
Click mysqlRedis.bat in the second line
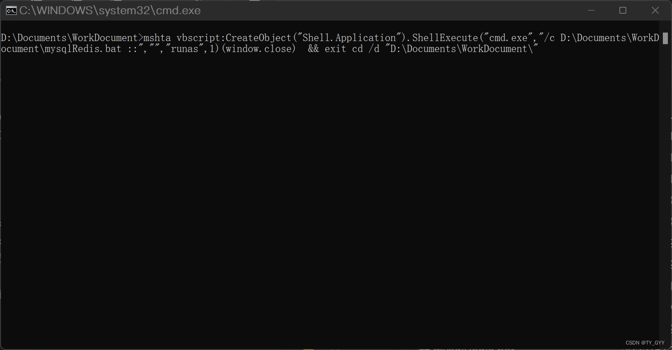tap(84, 49)
